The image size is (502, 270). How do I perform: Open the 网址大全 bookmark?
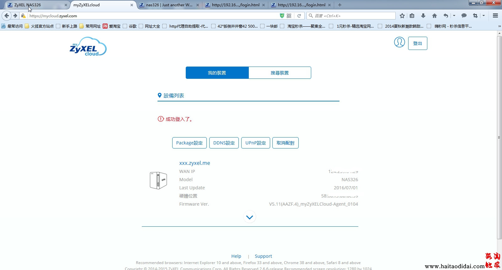click(x=149, y=26)
